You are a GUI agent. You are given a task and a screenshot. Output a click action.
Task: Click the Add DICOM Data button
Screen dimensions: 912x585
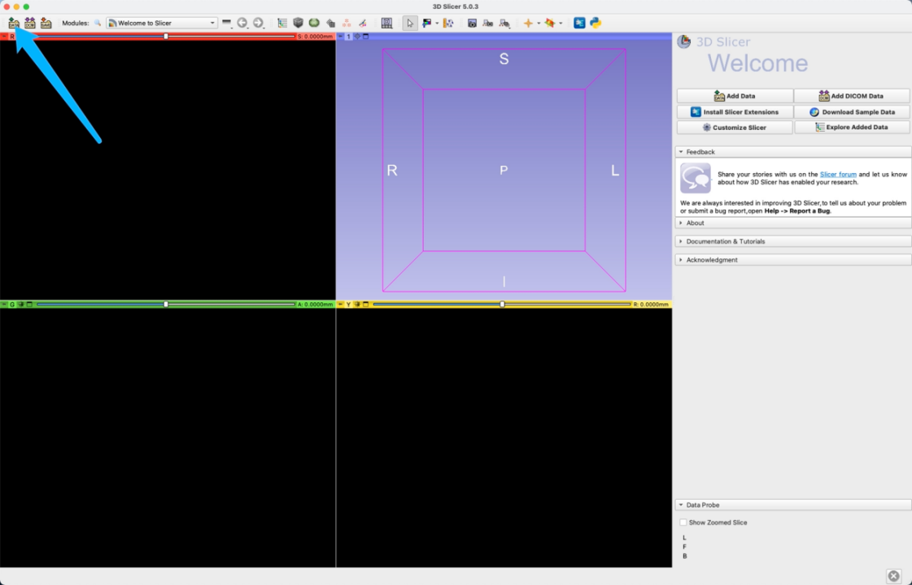[x=852, y=96]
